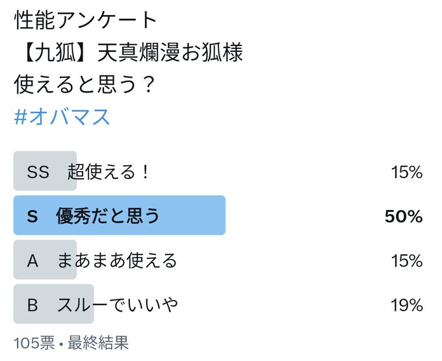
Task: Click the 最終結果 status text
Action: pos(98,343)
